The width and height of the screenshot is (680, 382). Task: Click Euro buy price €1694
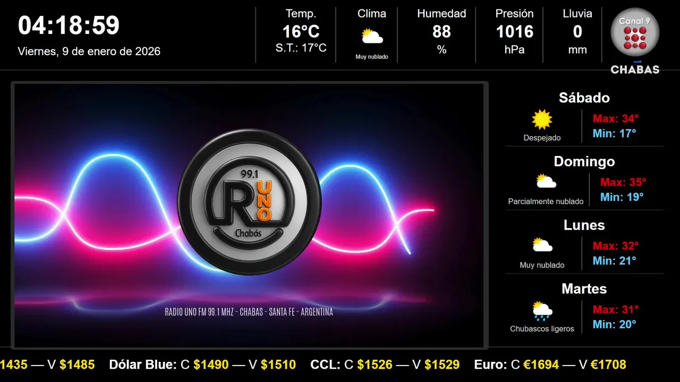tap(541, 364)
